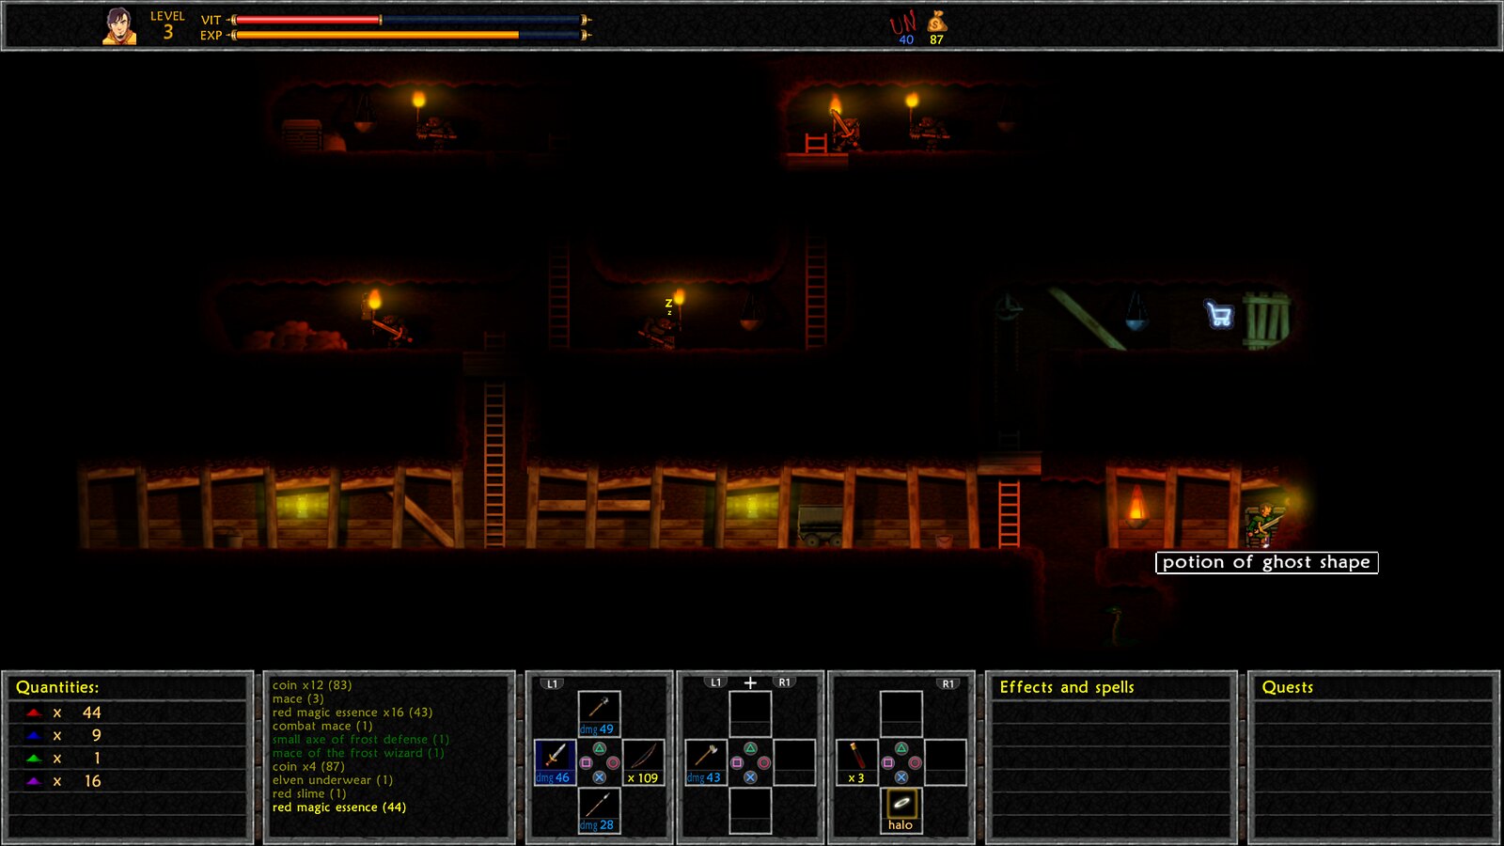1504x846 pixels.
Task: Click the triangle button in the sword panel
Action: [599, 749]
